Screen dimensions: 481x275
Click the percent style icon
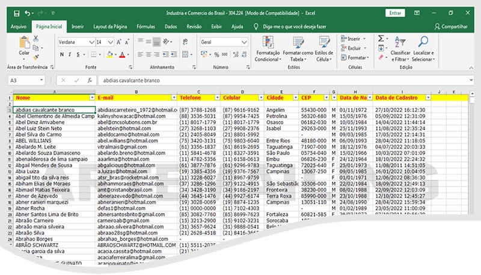click(x=216, y=55)
